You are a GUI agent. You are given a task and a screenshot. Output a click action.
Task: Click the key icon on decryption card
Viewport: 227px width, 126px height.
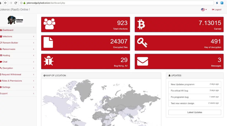pyautogui.click(x=142, y=43)
